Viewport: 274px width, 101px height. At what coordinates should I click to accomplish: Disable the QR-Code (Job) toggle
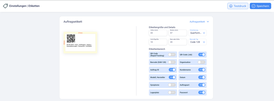coord(202,55)
